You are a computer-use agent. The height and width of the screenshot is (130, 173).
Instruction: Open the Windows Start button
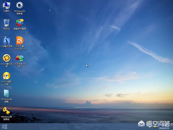pyautogui.click(x=5, y=127)
